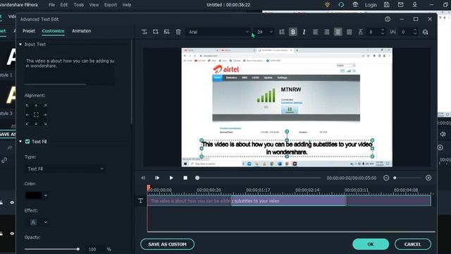
Task: Align text to the left
Action: pyautogui.click(x=316, y=32)
